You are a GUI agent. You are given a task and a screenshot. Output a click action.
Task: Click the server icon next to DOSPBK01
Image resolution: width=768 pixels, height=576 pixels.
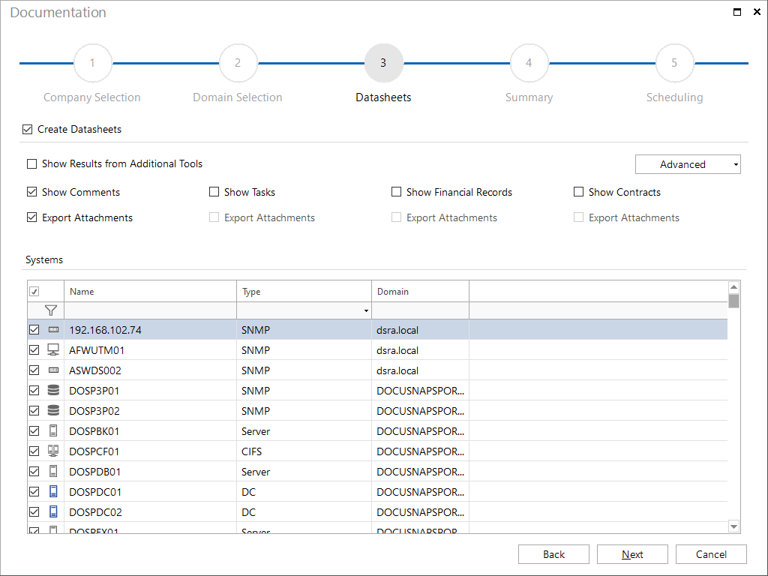(53, 431)
